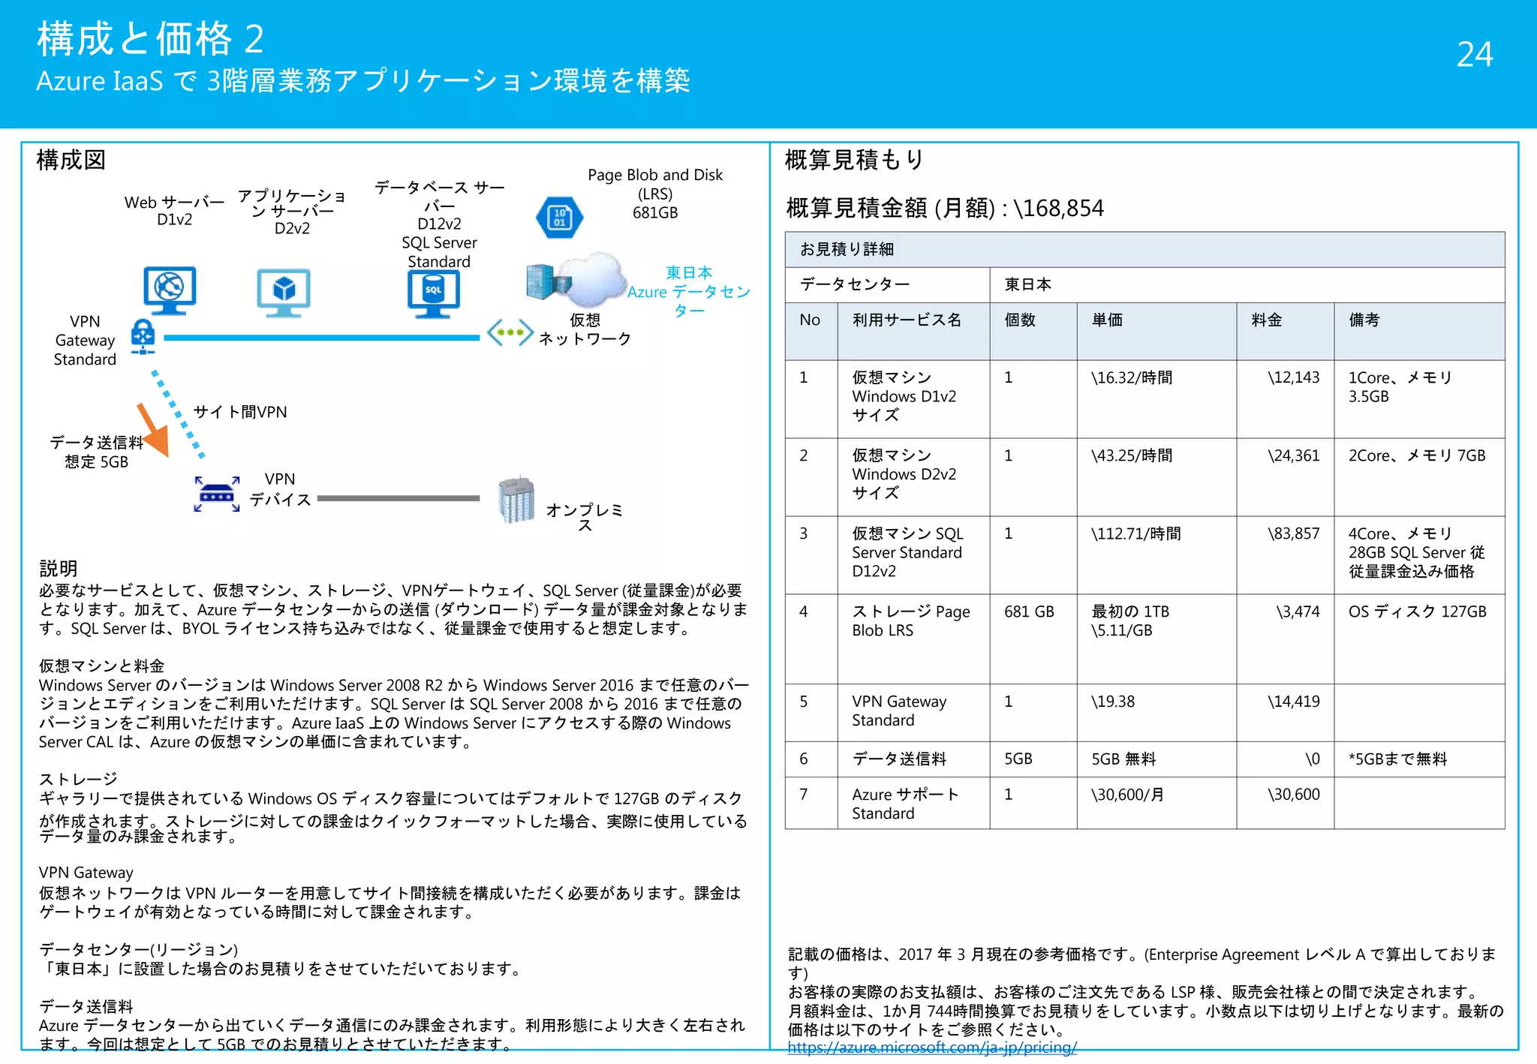The width and height of the screenshot is (1537, 1064).
Task: Click the virtual network arrows icon
Action: (x=510, y=332)
